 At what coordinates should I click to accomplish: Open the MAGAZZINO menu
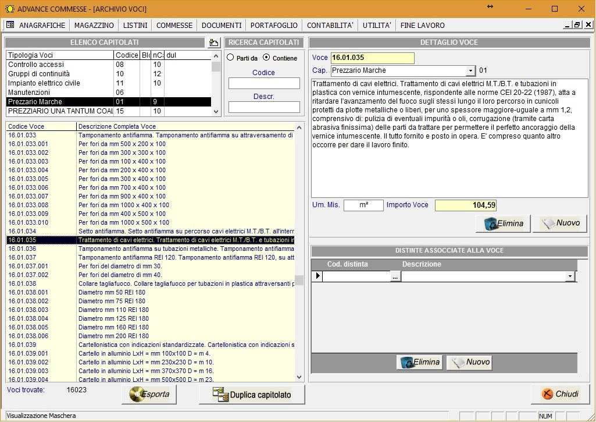(x=94, y=25)
